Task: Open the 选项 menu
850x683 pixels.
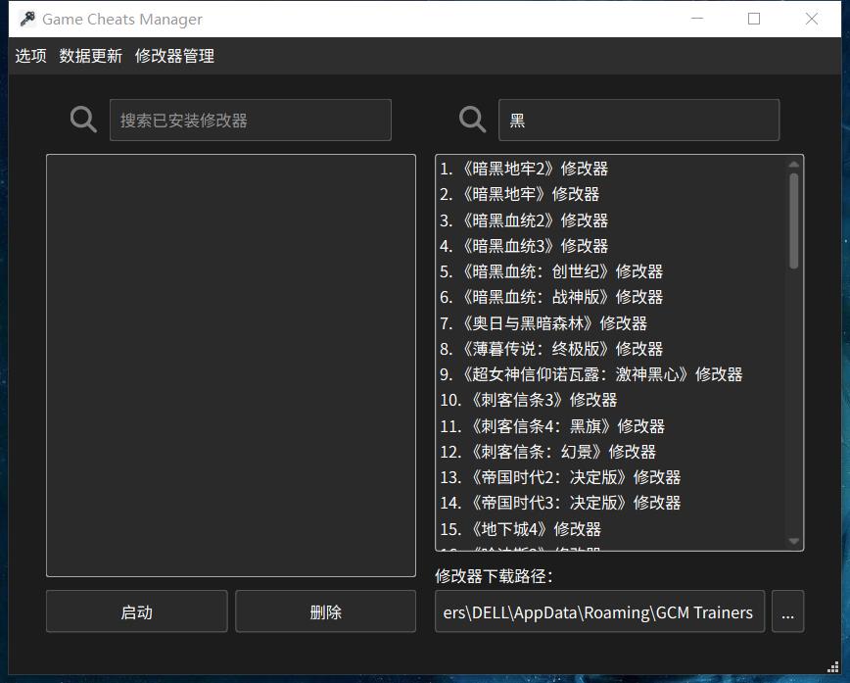Action: [30, 56]
